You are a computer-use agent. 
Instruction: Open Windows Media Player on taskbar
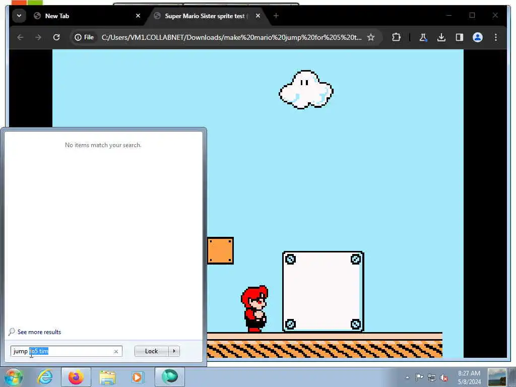138,377
